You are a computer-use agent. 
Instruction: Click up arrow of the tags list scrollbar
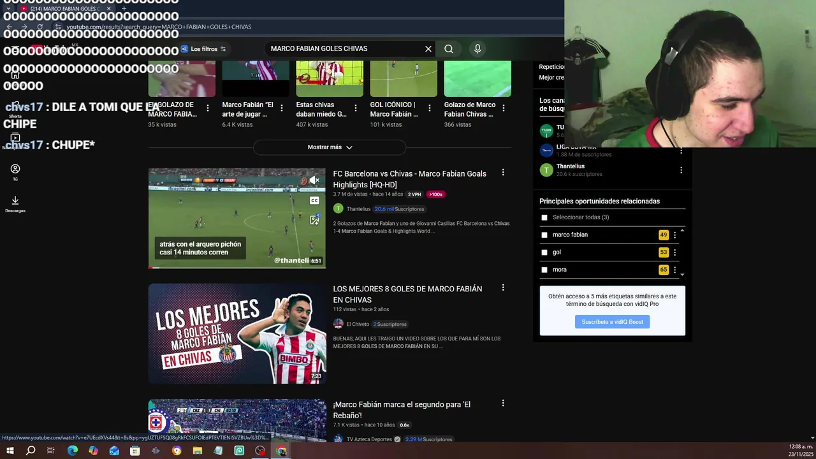(x=682, y=230)
